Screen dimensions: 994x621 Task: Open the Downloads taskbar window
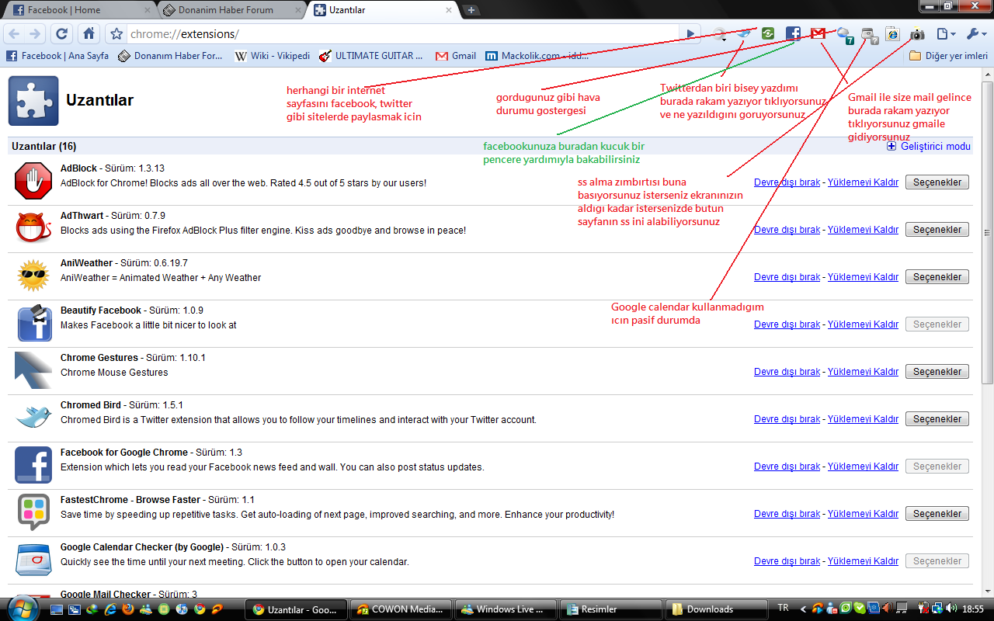tap(716, 609)
